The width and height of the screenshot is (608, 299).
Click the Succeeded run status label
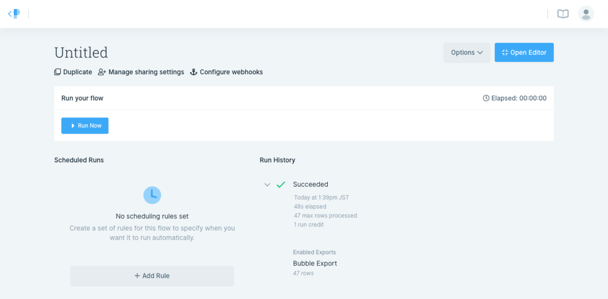click(x=311, y=184)
